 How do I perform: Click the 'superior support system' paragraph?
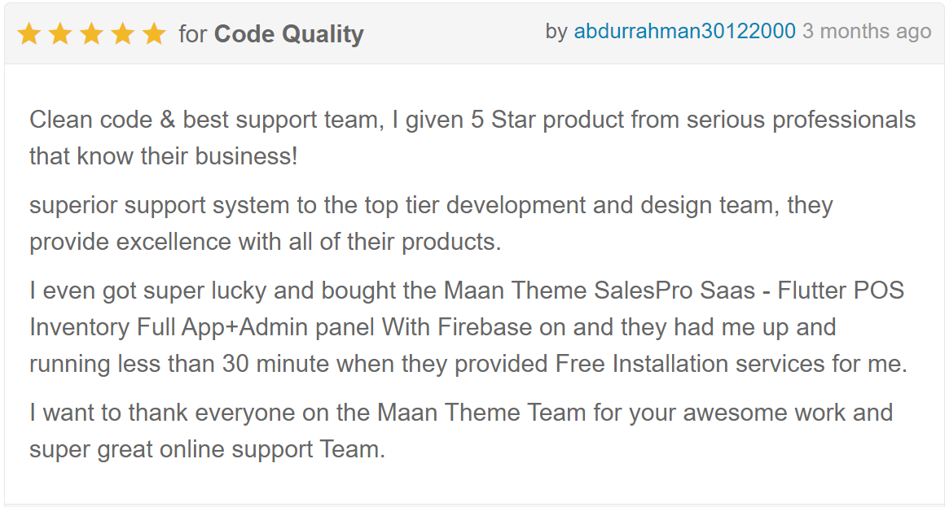click(x=431, y=224)
